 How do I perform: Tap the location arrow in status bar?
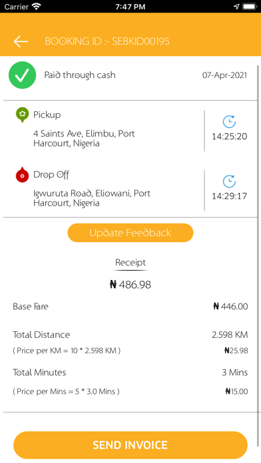236,7
